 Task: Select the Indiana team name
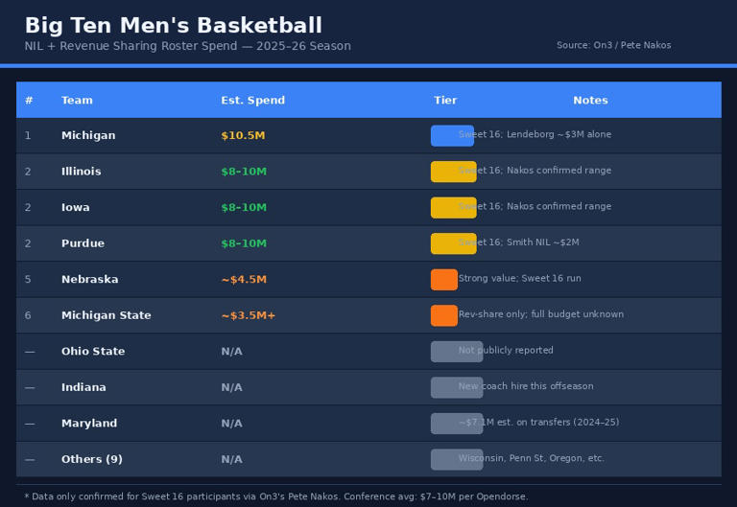[83, 388]
